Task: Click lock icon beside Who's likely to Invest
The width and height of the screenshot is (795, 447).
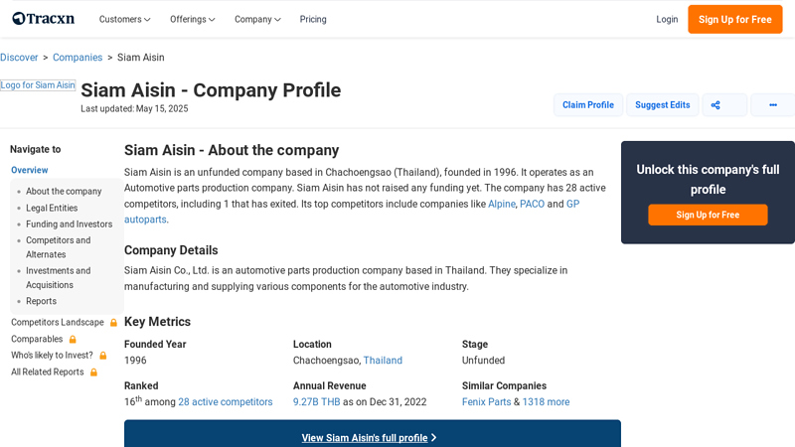Action: pos(102,356)
